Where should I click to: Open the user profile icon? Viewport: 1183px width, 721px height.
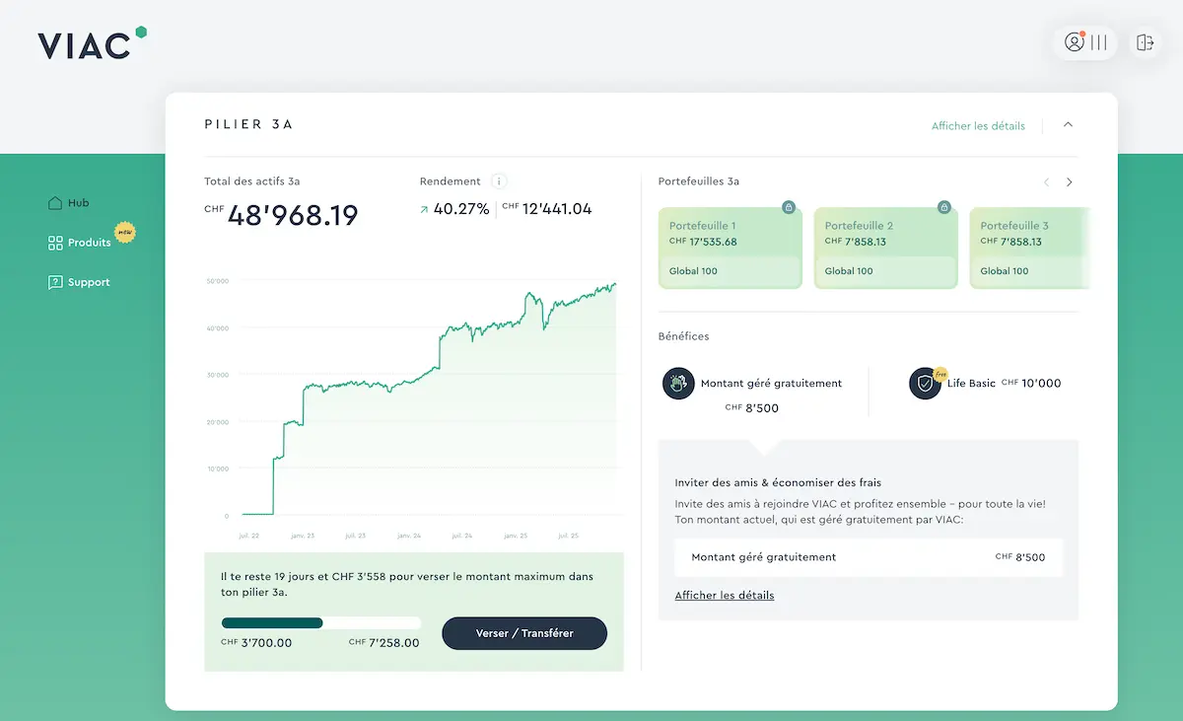[1074, 42]
